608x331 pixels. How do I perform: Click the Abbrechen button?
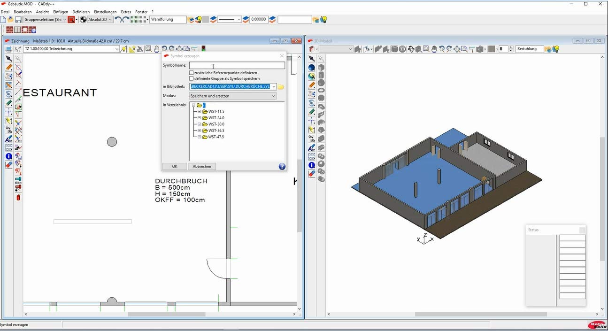click(202, 166)
